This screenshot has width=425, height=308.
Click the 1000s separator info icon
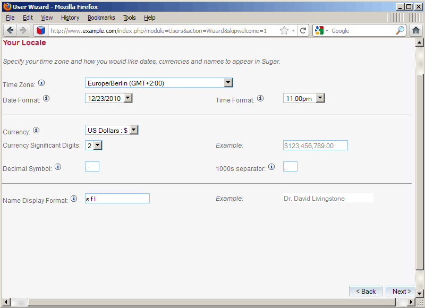click(x=271, y=167)
